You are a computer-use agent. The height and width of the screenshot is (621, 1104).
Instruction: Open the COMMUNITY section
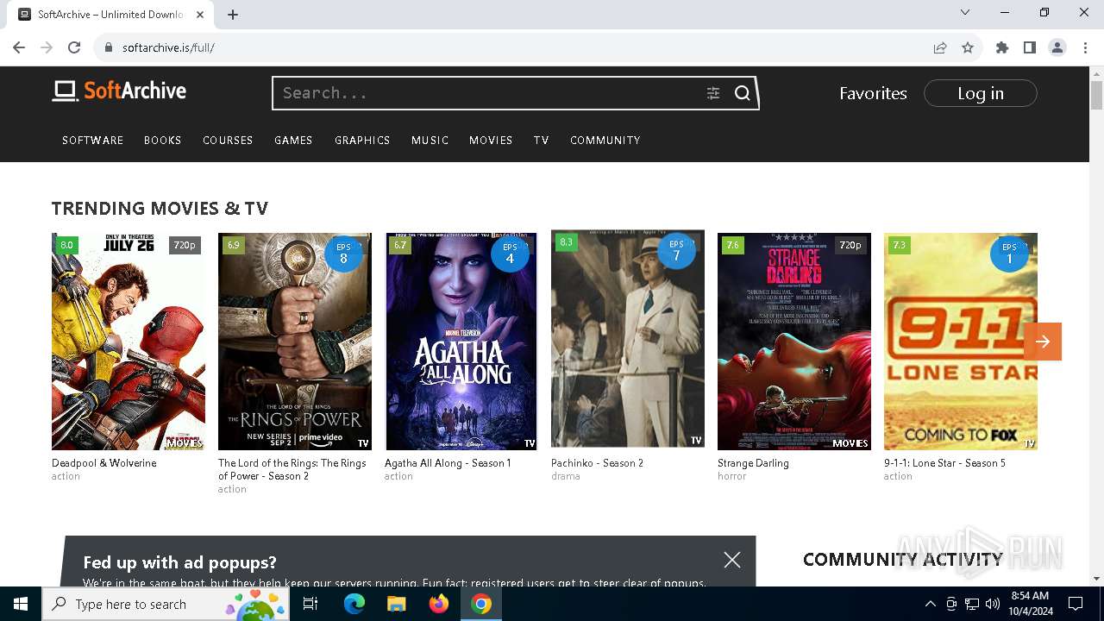605,140
